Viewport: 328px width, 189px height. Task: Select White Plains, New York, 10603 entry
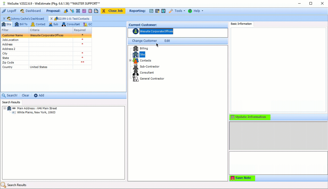click(36, 112)
